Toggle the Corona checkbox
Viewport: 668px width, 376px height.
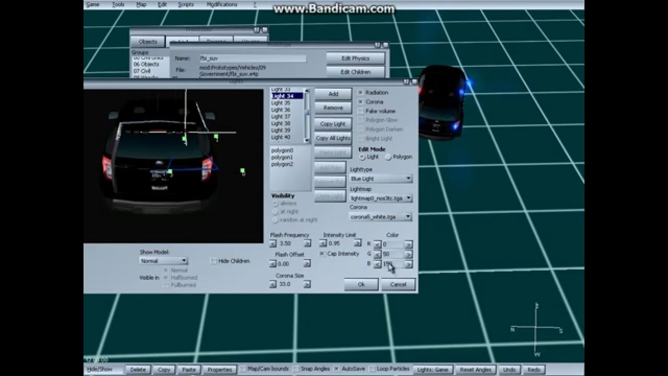pos(361,102)
